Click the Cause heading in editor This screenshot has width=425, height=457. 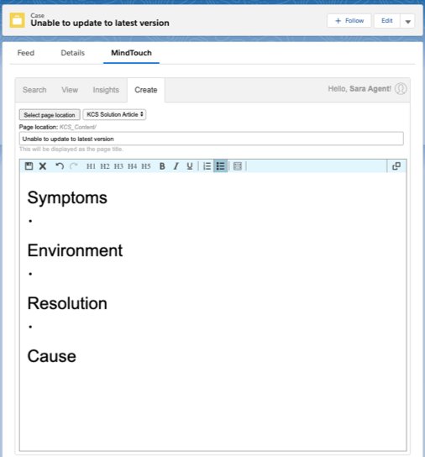pyautogui.click(x=51, y=356)
